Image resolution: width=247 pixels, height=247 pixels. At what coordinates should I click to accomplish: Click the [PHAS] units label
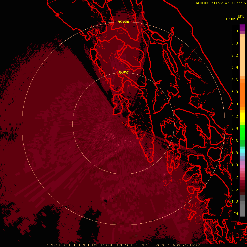tap(232, 19)
